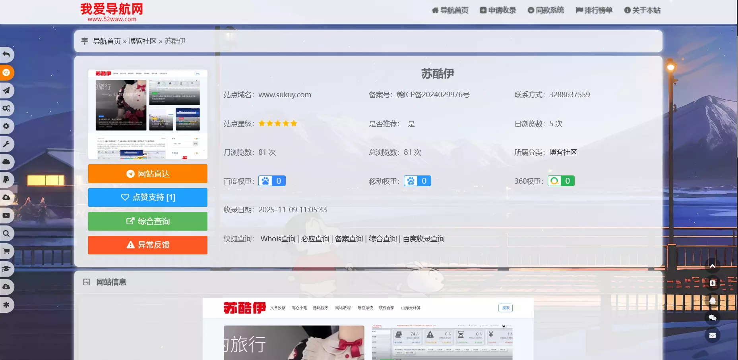Image resolution: width=738 pixels, height=360 pixels.
Task: Open the gears settings icon in left sidebar
Action: click(x=7, y=108)
